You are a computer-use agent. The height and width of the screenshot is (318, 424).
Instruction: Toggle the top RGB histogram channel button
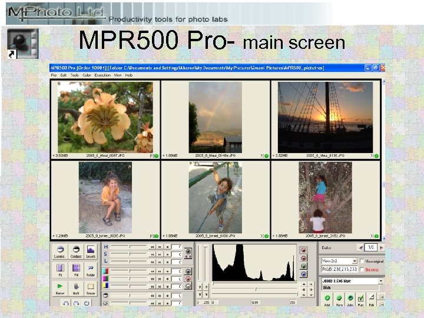pyautogui.click(x=304, y=250)
